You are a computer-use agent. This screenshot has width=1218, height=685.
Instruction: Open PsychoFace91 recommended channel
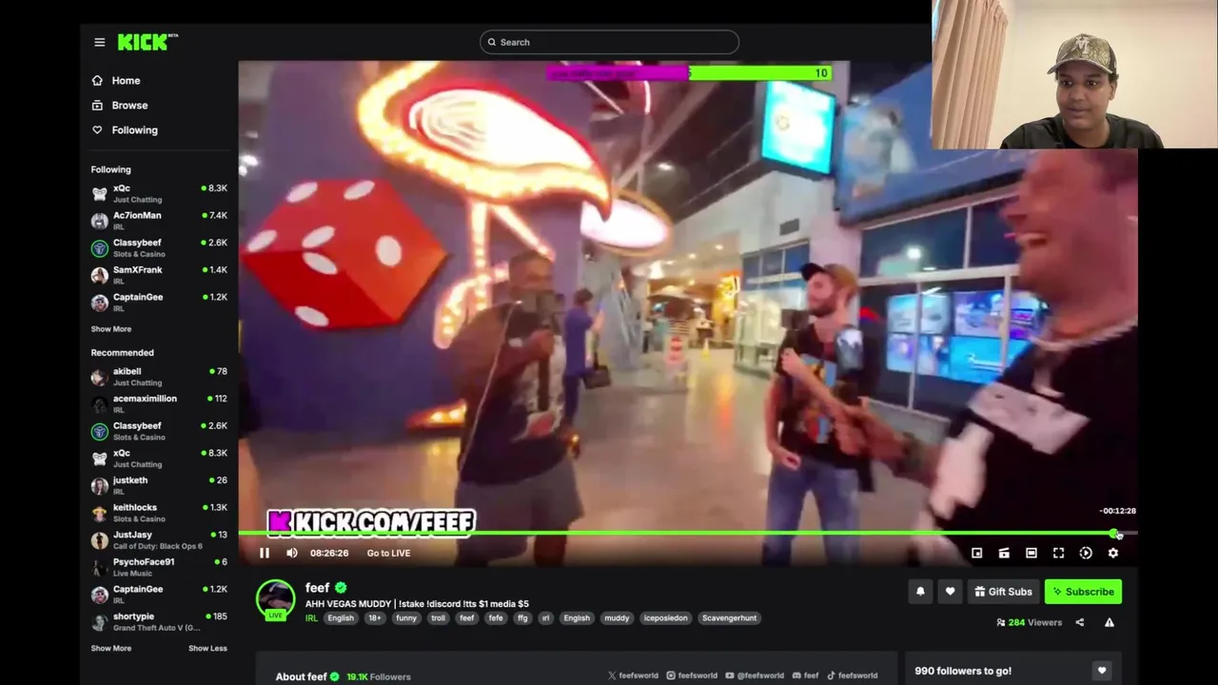[159, 567]
